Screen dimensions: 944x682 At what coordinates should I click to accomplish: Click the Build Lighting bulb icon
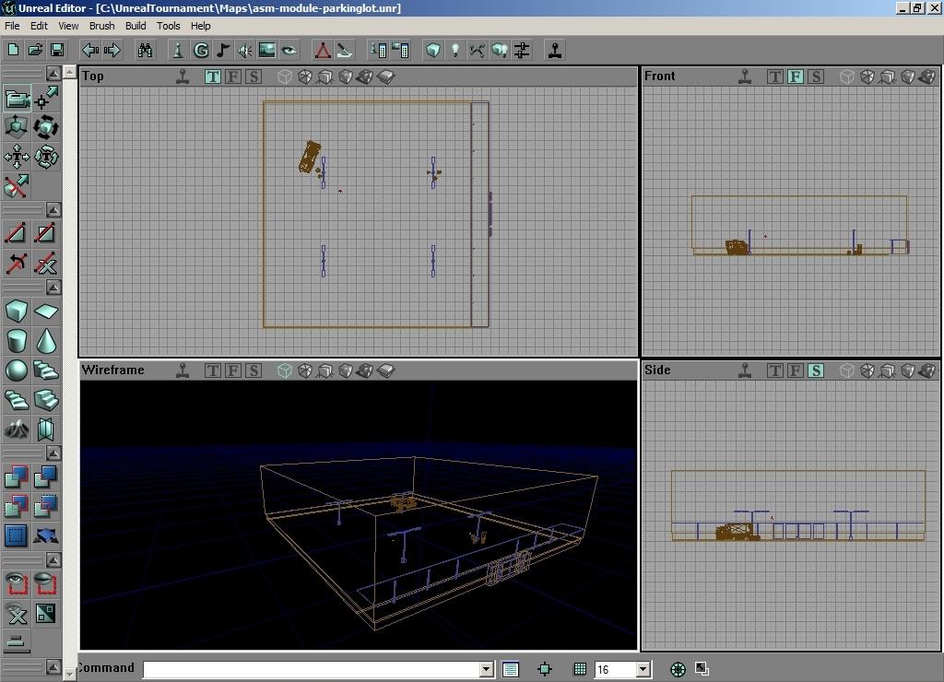pyautogui.click(x=454, y=50)
